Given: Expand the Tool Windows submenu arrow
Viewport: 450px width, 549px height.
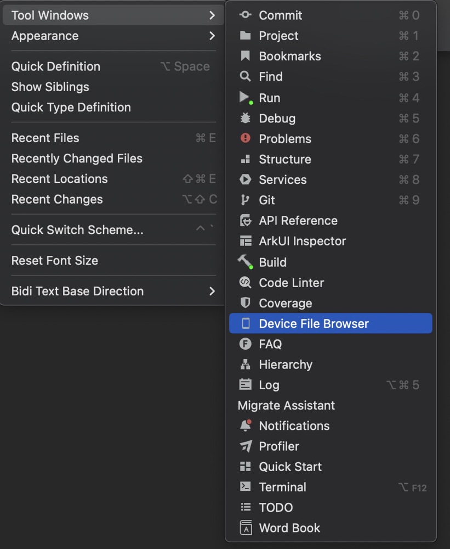Looking at the screenshot, I should (x=212, y=15).
